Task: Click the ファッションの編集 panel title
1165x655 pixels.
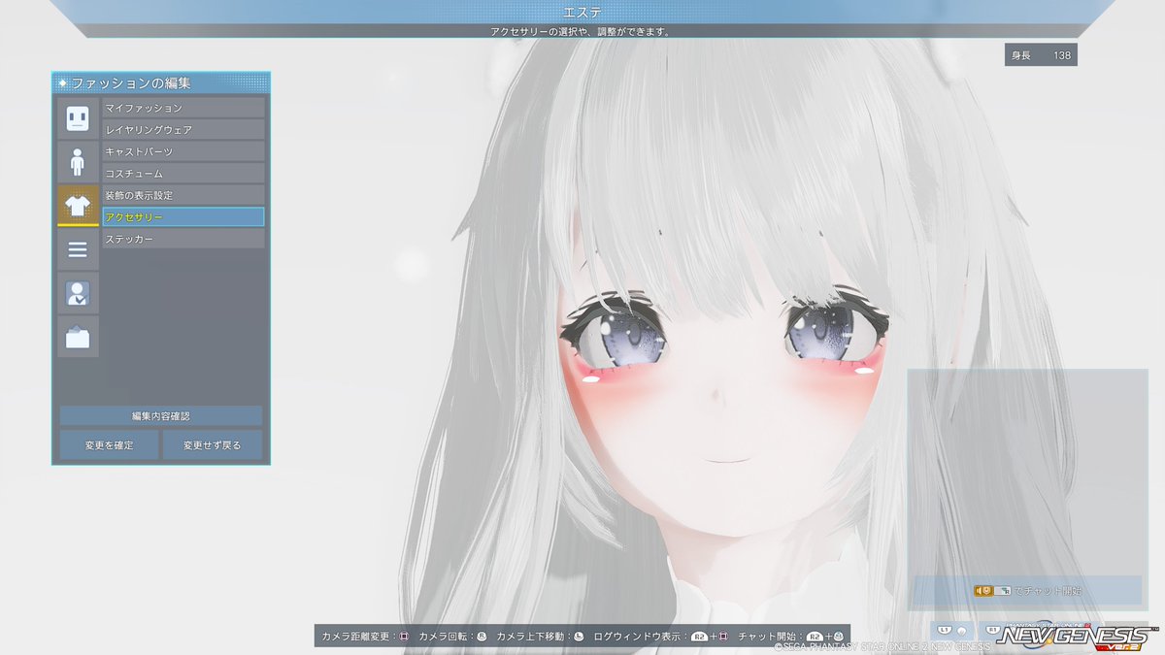Action: click(131, 83)
